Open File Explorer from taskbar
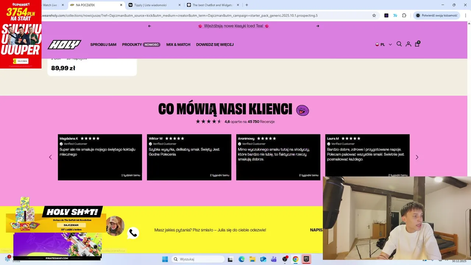 pos(252,259)
